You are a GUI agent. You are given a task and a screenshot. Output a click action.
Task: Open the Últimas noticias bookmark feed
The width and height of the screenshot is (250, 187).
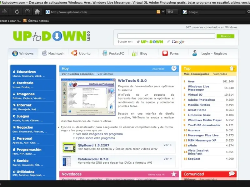(36, 21)
